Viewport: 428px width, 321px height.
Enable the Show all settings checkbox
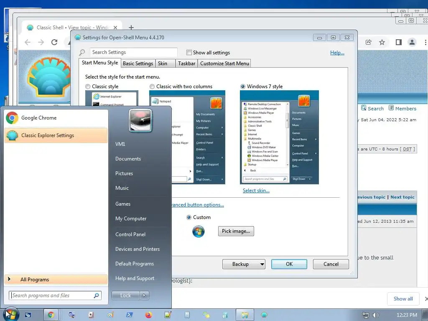pyautogui.click(x=189, y=52)
